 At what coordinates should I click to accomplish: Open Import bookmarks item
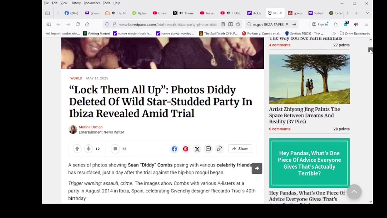click(x=63, y=34)
